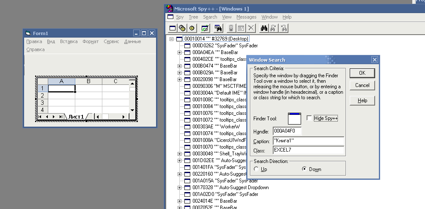Select the Лист1 sheet tab
The height and width of the screenshot is (209, 425).
pos(76,117)
